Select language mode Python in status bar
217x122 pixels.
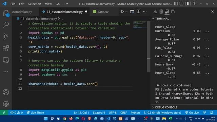pyautogui.click(x=135, y=113)
